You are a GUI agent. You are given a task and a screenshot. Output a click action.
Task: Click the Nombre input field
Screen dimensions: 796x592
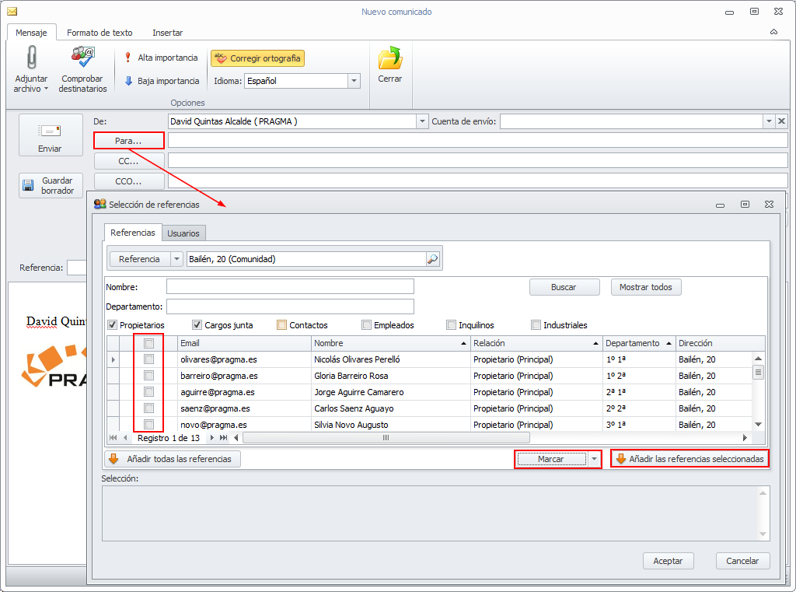pos(291,286)
